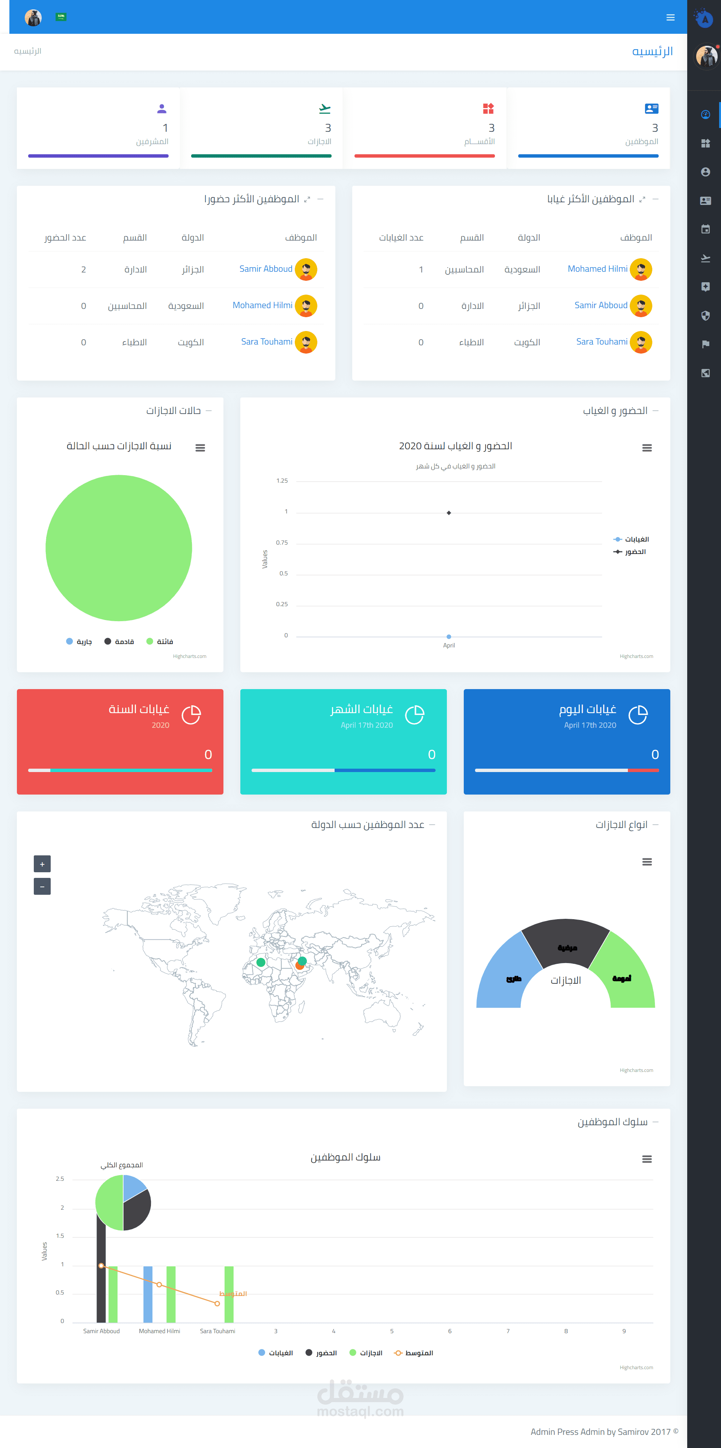
Task: Zoom in on the world map
Action: pos(42,864)
